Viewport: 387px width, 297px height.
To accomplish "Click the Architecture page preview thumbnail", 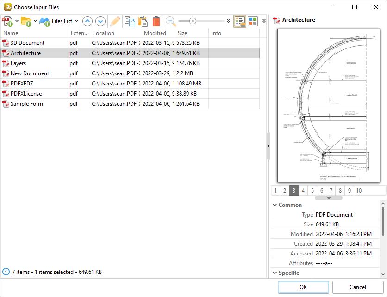I will pyautogui.click(x=329, y=106).
